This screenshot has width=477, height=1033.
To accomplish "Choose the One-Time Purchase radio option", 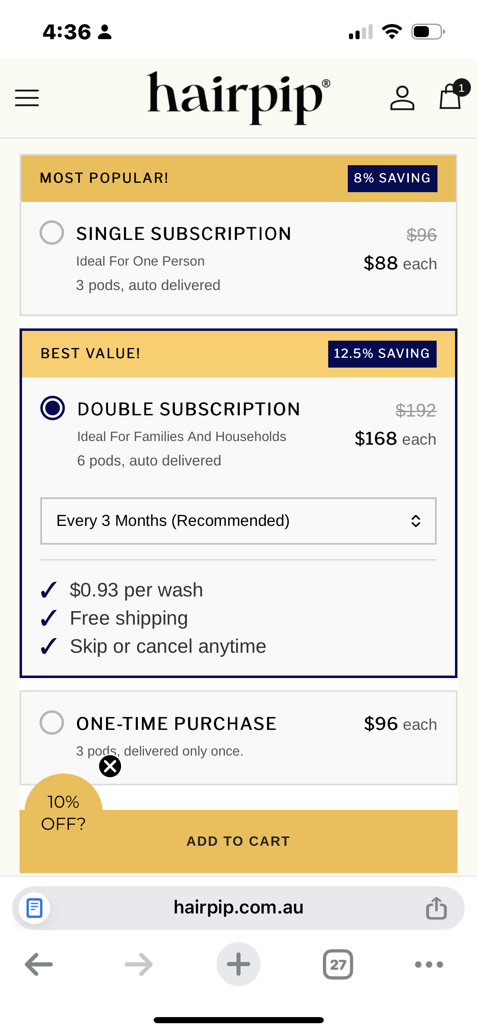I will 52,723.
